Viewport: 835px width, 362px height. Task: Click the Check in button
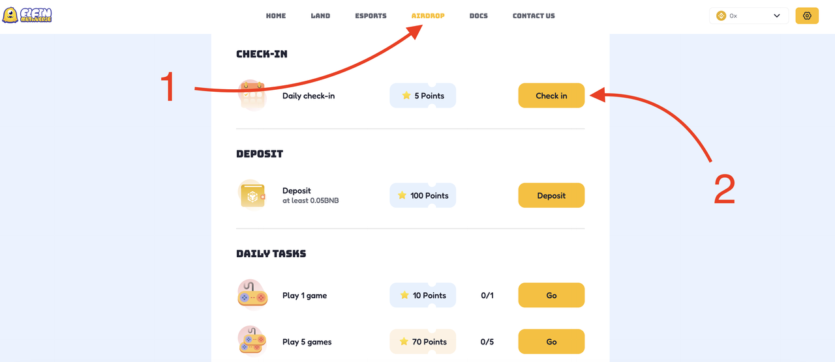551,96
